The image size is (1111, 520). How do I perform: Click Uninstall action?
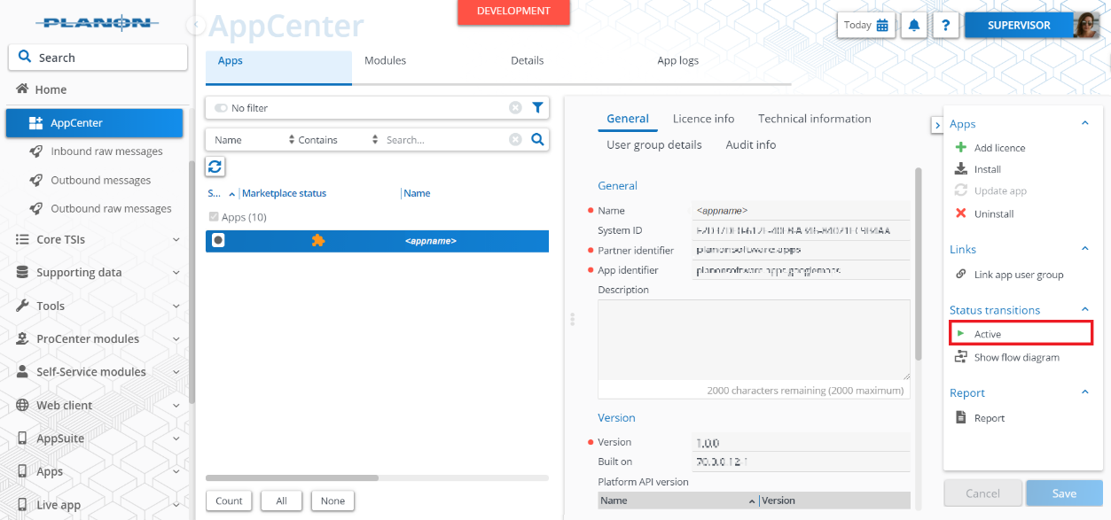983,213
